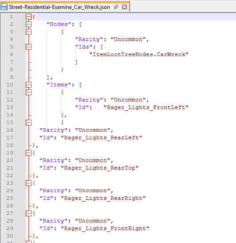Click the "Rager_Lights_RearLeft" value

(x=102, y=138)
